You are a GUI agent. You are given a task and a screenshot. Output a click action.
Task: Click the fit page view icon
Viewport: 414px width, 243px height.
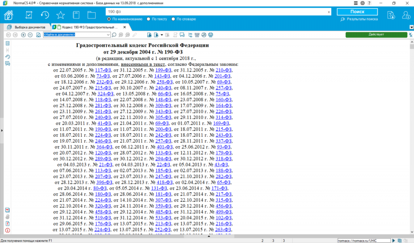click(38, 35)
